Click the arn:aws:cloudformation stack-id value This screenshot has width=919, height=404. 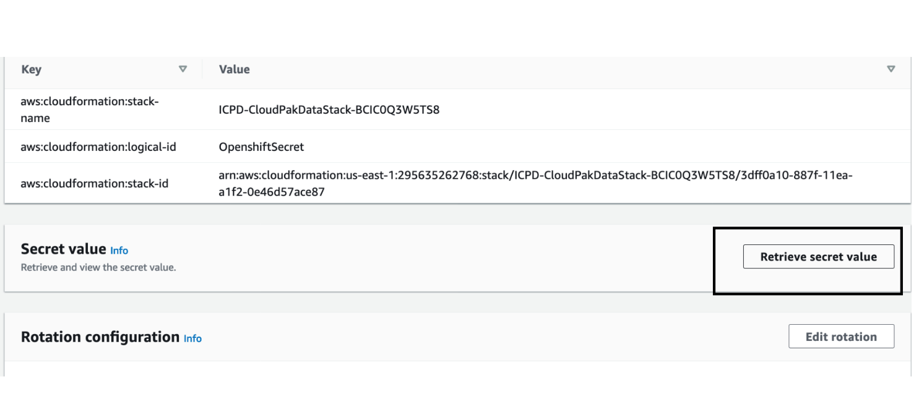tap(535, 184)
